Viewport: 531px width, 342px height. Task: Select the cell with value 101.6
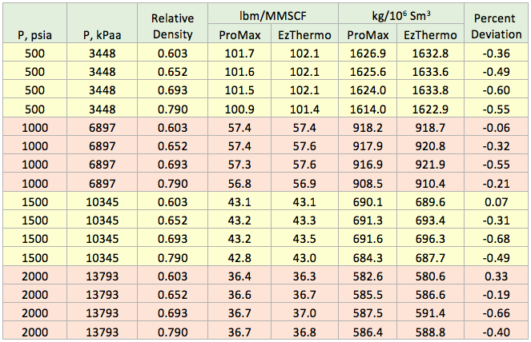[x=239, y=71]
